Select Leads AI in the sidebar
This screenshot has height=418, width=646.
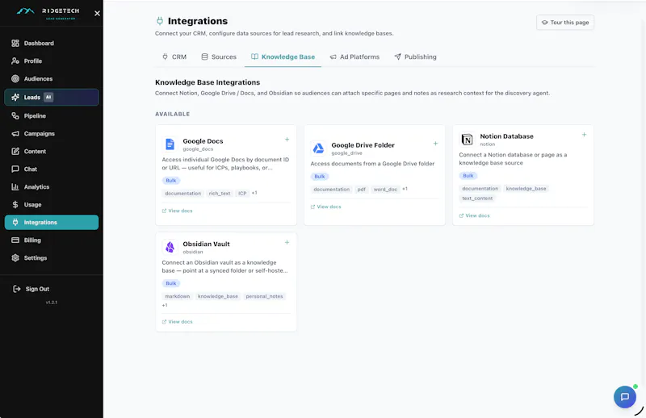click(52, 97)
